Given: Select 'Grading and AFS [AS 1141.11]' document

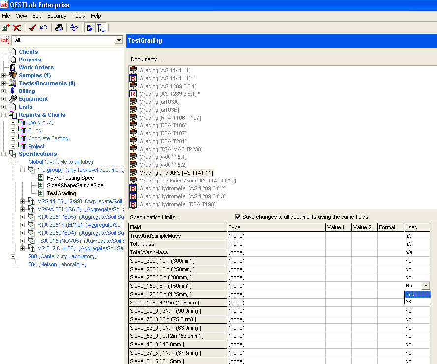Looking at the screenshot, I should 176,173.
